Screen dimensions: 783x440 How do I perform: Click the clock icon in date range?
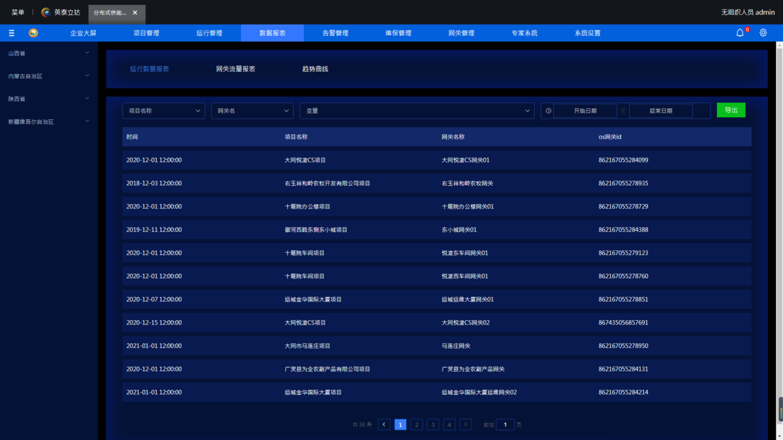point(548,111)
